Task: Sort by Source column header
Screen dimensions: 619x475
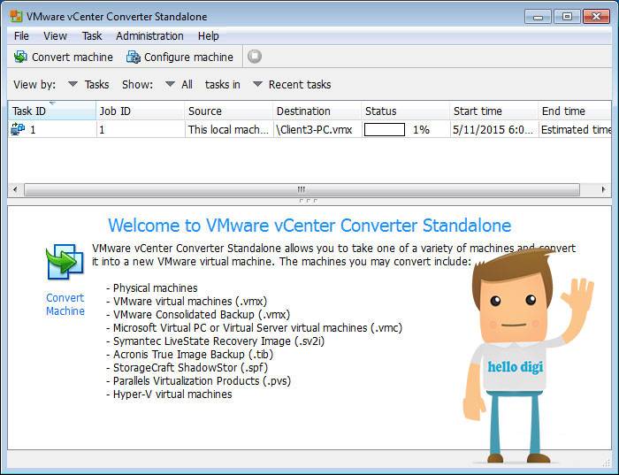Action: click(x=228, y=111)
